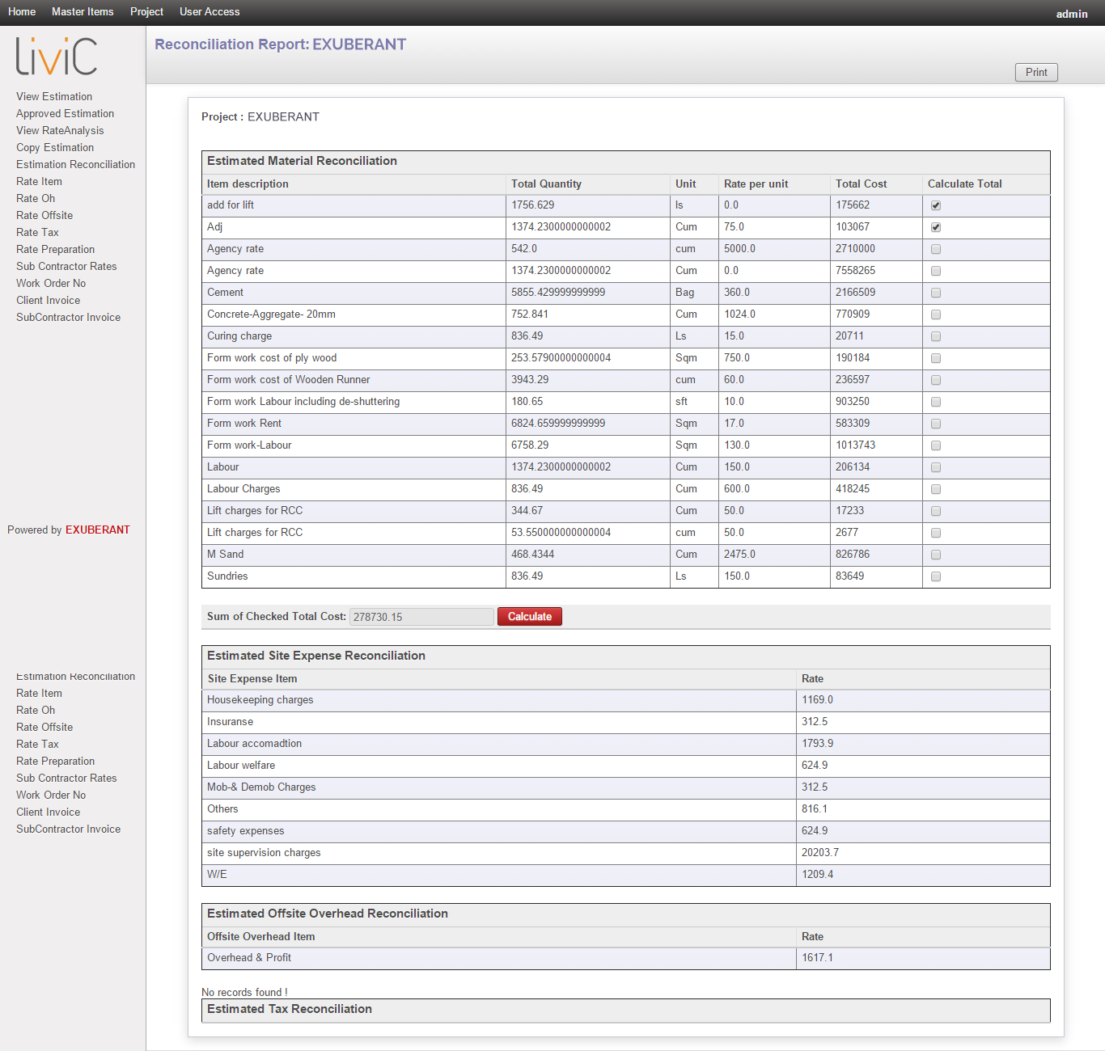Select checkbox for Form work cost of ply wood
Image resolution: width=1105 pixels, height=1051 pixels.
pos(936,358)
